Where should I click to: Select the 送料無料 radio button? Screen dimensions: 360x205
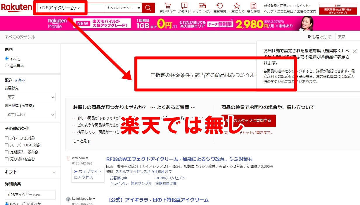pos(7,66)
